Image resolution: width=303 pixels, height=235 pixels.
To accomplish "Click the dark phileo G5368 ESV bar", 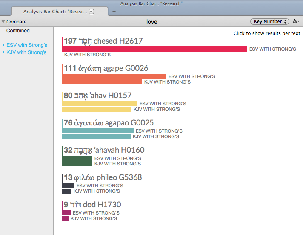I will [x=68, y=186].
